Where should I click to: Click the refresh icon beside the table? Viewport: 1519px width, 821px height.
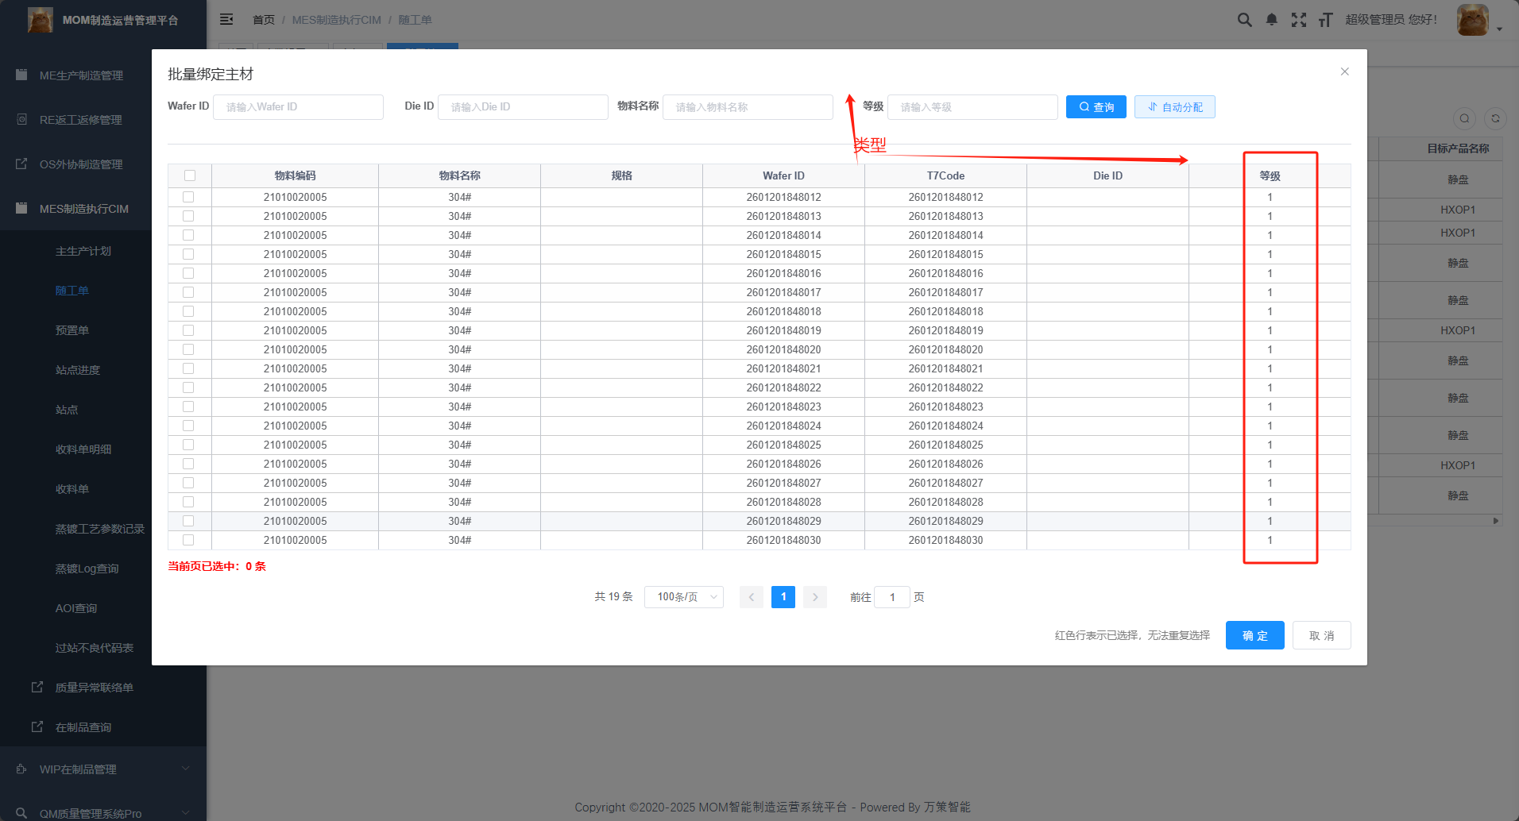pos(1495,118)
